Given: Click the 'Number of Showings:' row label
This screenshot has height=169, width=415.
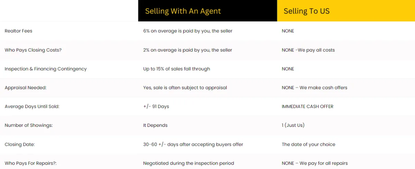Looking at the screenshot, I should pos(29,125).
